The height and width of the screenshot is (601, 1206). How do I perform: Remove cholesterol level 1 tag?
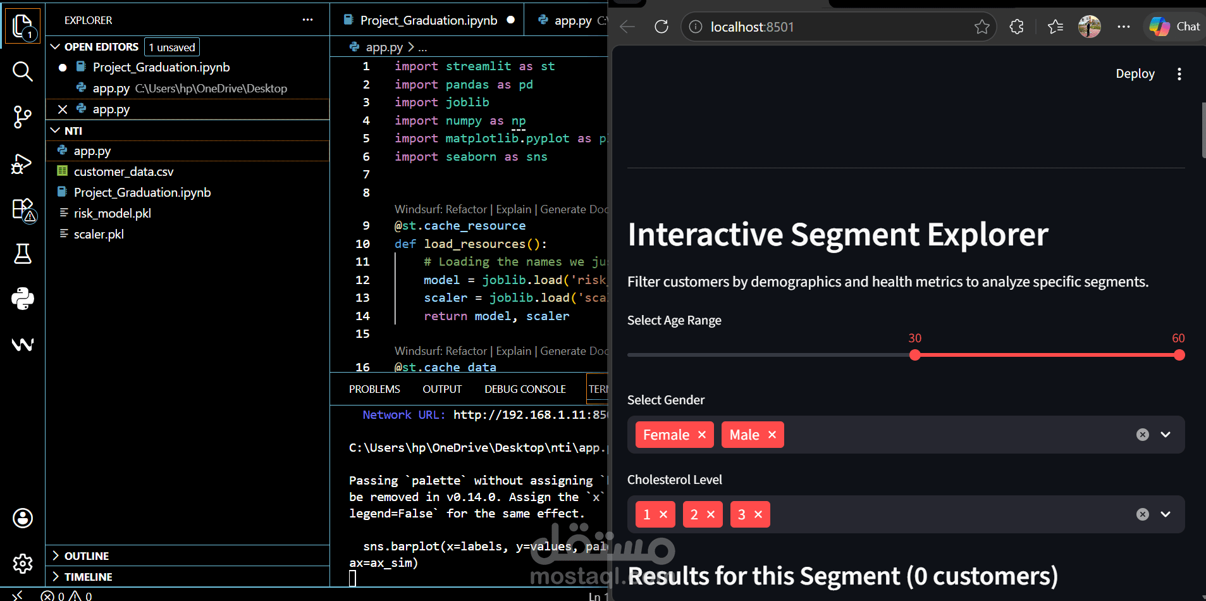click(663, 514)
